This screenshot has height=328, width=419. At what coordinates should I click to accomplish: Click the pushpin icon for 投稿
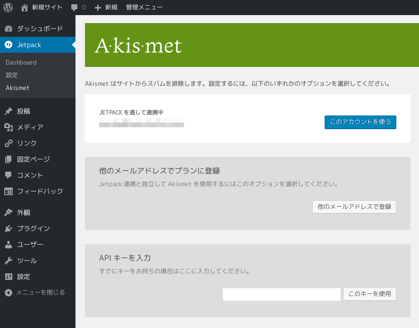click(x=8, y=111)
